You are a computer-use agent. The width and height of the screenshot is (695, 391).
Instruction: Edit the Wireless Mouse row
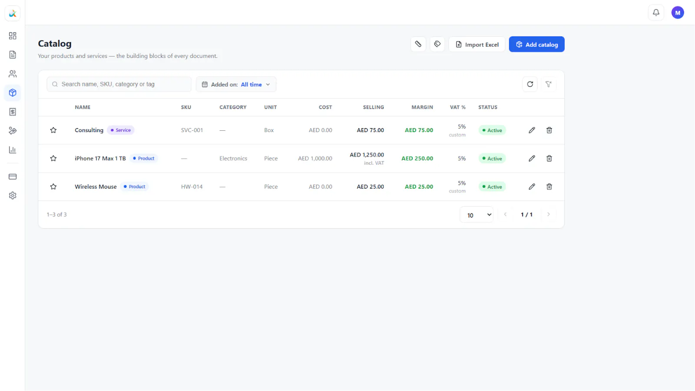pyautogui.click(x=532, y=187)
